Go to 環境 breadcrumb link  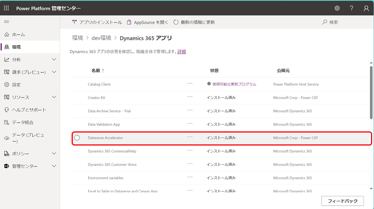click(x=78, y=38)
